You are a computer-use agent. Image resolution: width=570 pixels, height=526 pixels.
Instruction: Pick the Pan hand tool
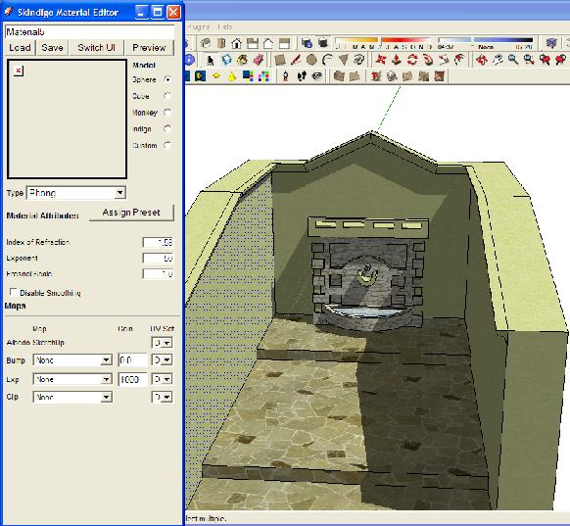click(498, 60)
